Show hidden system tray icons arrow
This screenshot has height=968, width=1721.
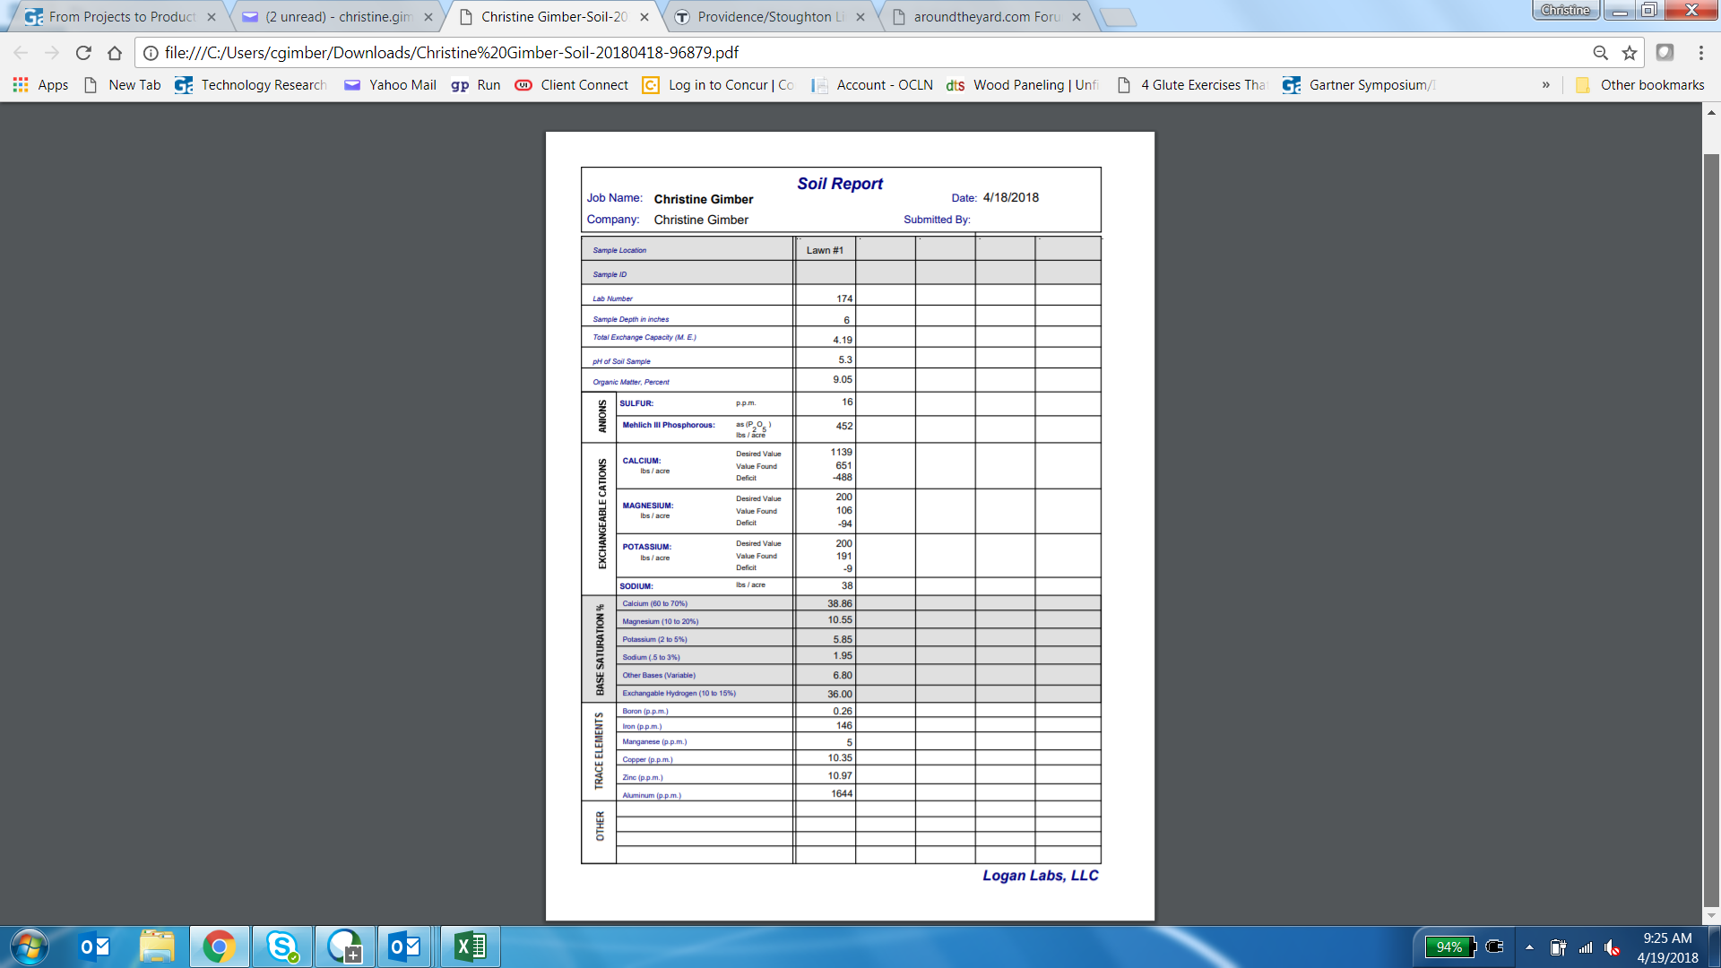point(1529,947)
